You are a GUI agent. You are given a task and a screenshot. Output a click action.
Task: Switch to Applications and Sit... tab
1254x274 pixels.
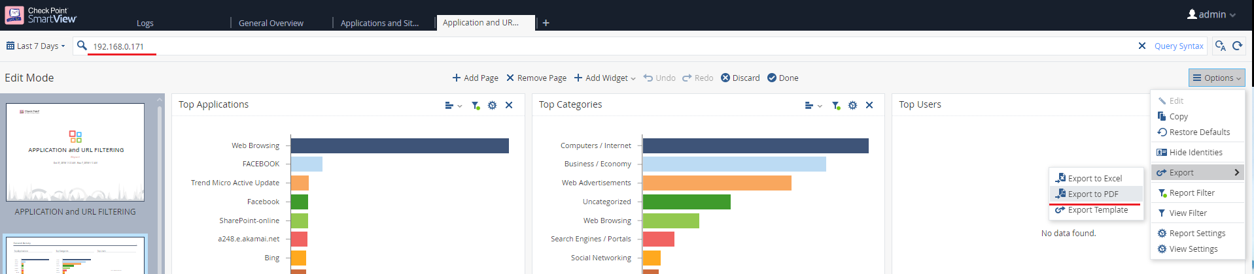(x=379, y=23)
